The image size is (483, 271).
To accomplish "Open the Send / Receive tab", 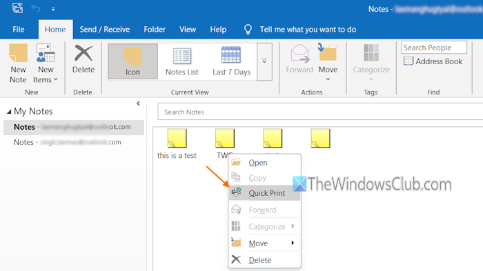I will click(105, 30).
